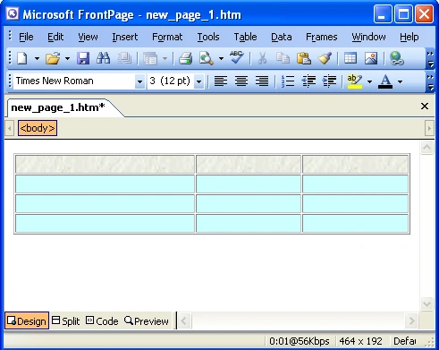Click the Decrease Indent icon

tap(308, 81)
